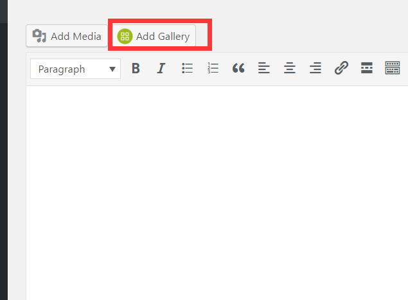Click the Paragraph dropdown arrow
The width and height of the screenshot is (408, 300).
click(112, 69)
